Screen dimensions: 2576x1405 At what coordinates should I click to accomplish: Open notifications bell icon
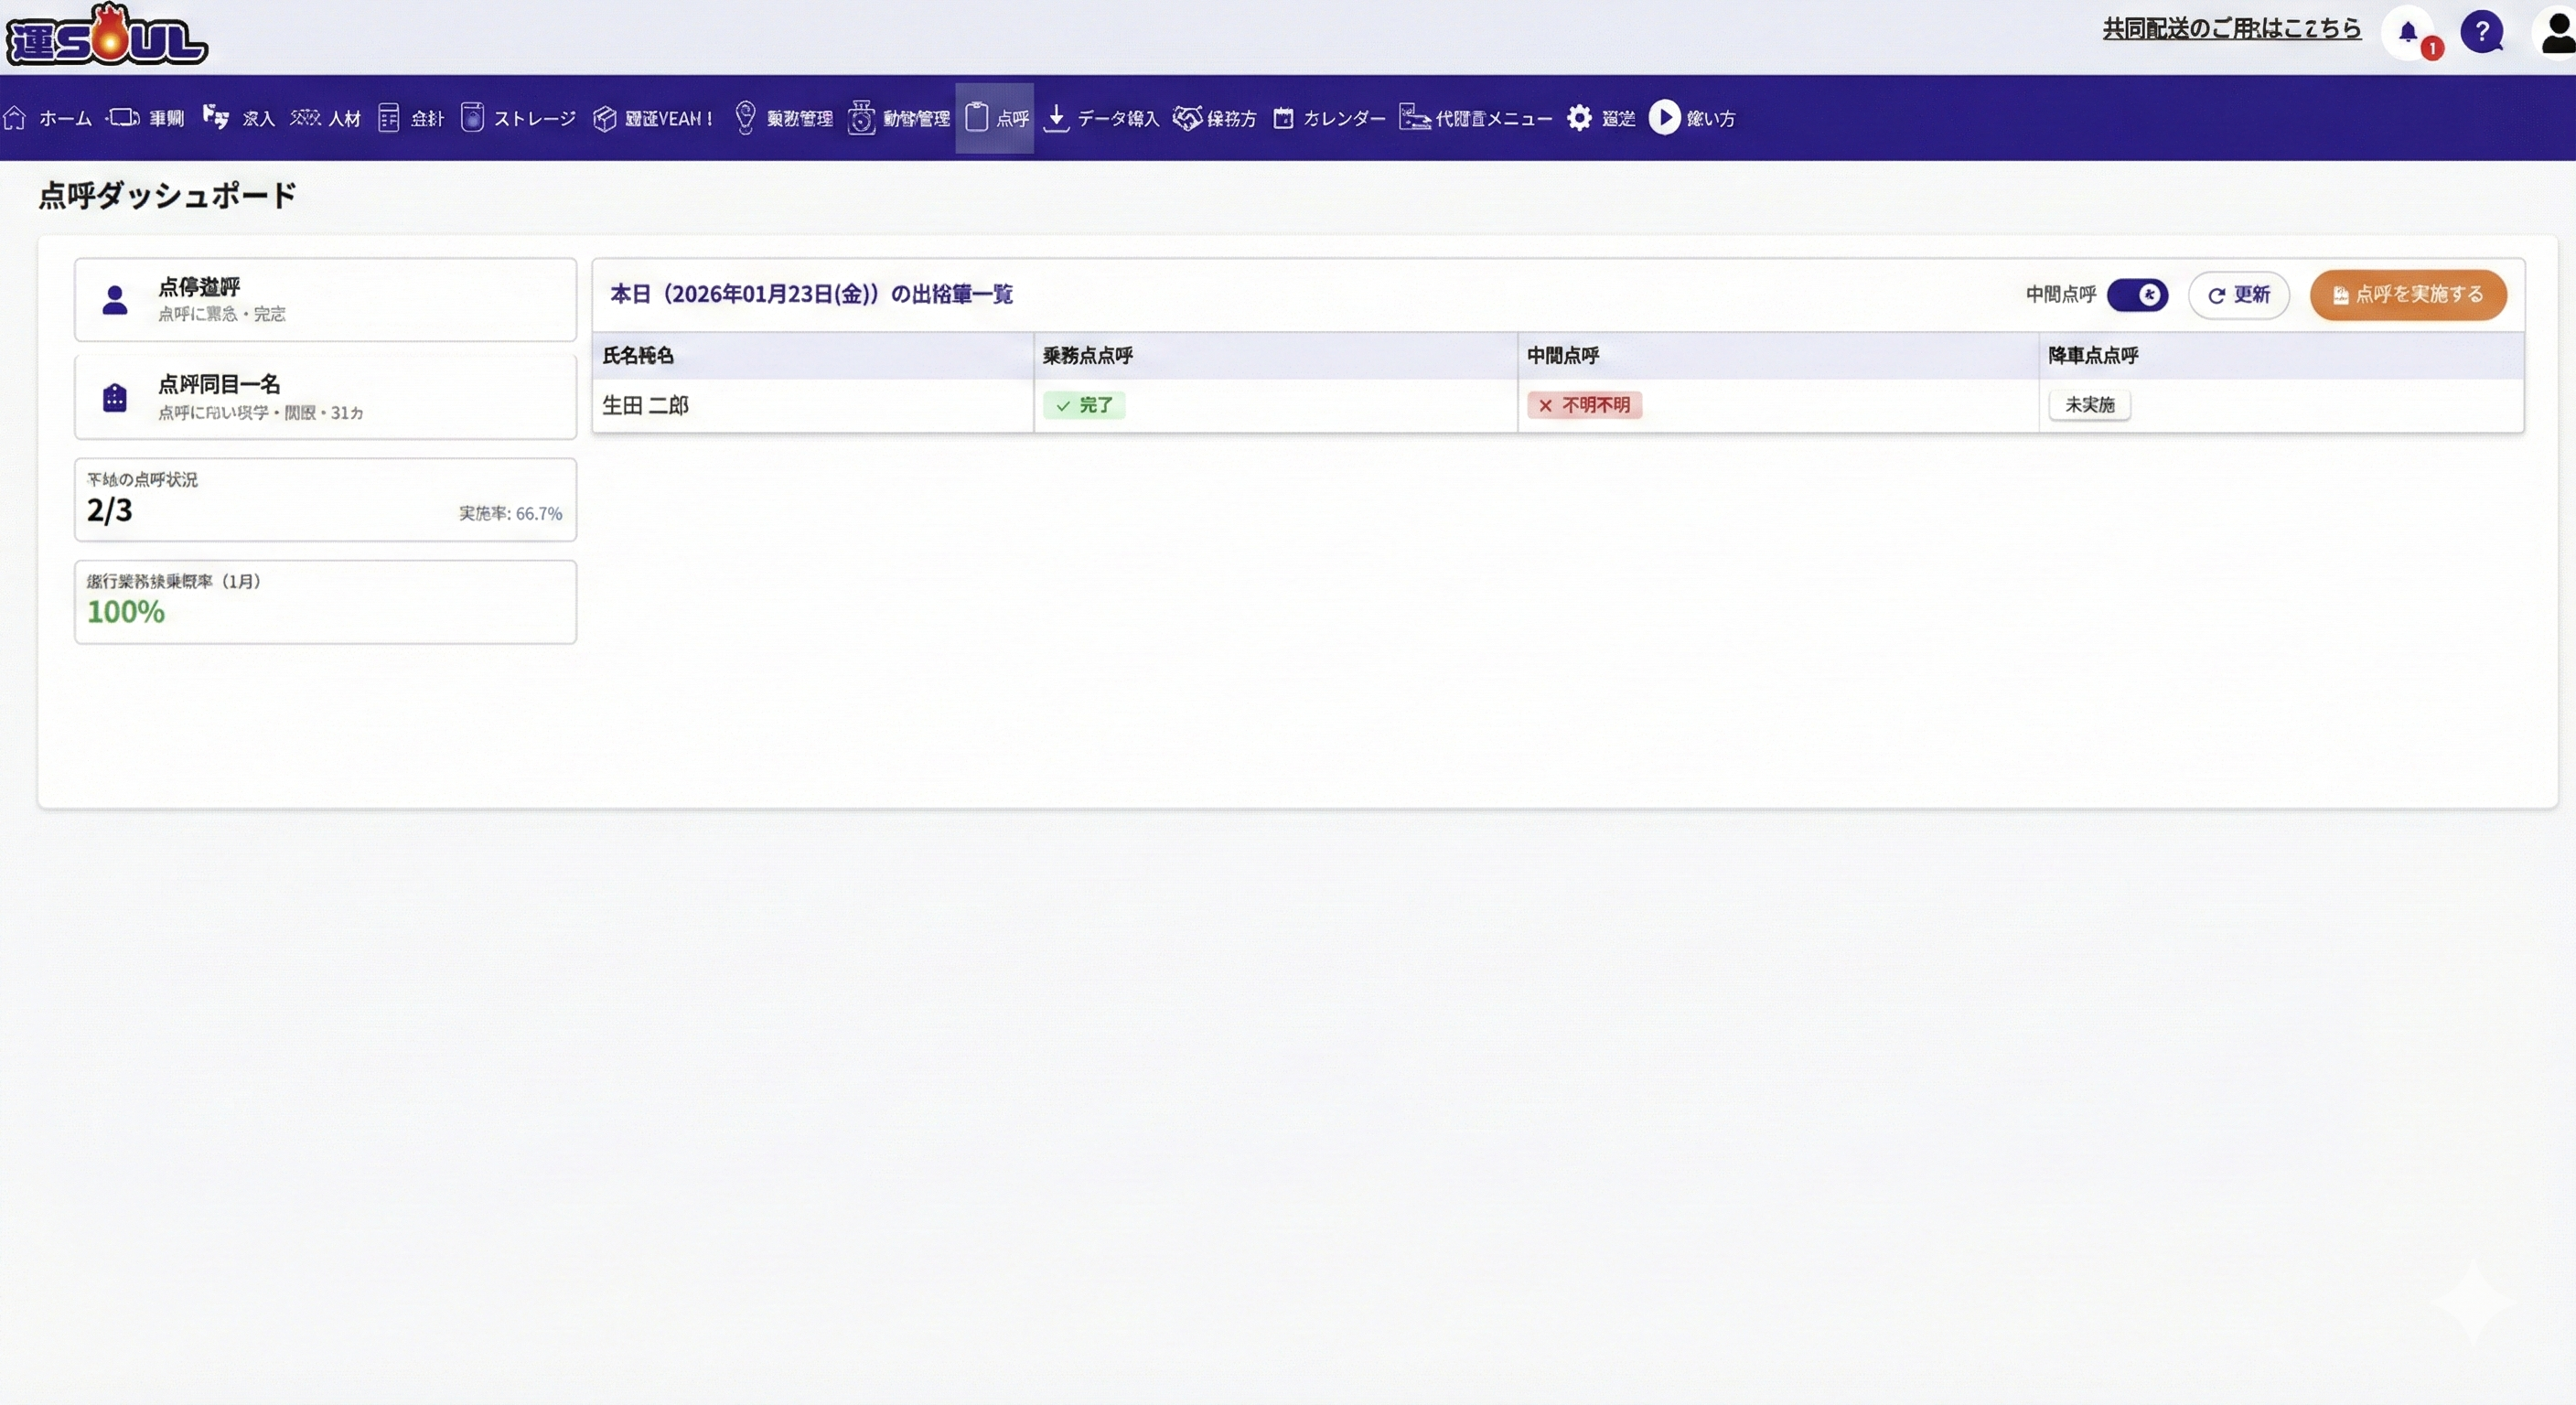[2408, 32]
